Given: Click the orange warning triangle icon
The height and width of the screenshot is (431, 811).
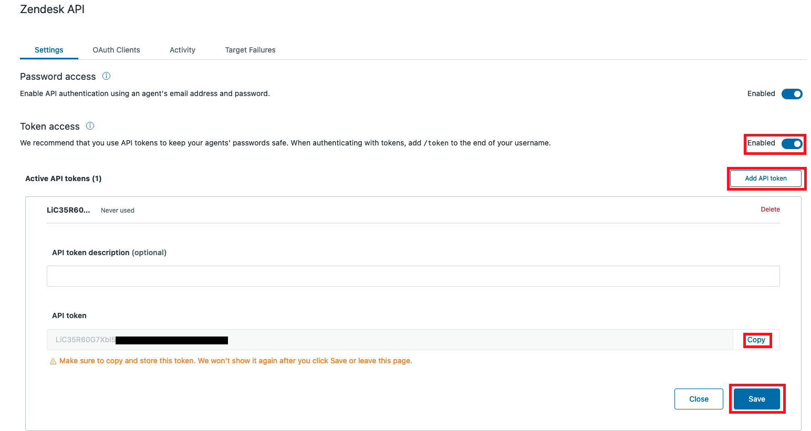Looking at the screenshot, I should (53, 361).
